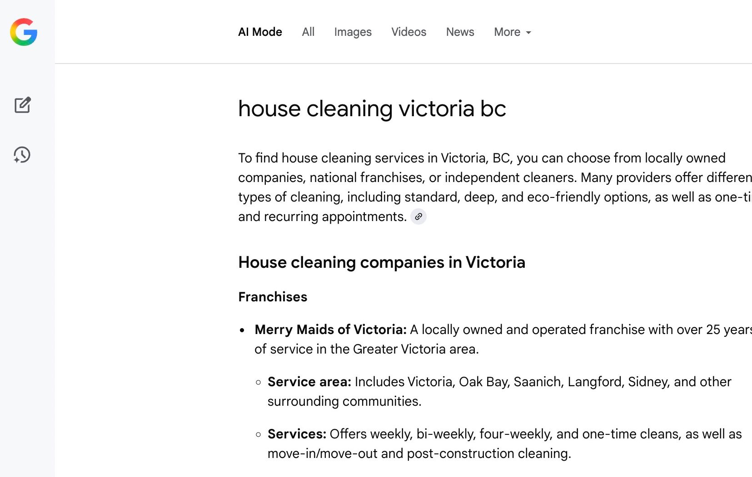Expand the More dropdown arrow

528,33
